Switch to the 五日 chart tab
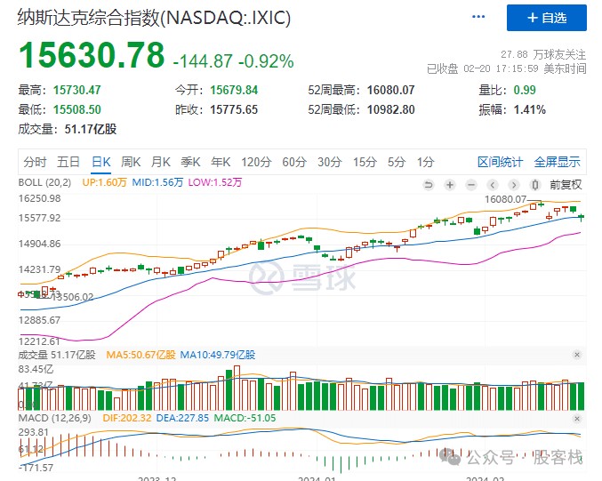Screen dimensions: 602x481 click(x=68, y=162)
